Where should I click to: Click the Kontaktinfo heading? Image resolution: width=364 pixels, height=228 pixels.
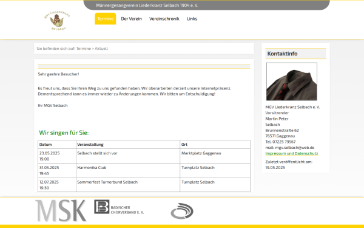pos(282,54)
